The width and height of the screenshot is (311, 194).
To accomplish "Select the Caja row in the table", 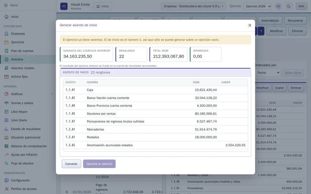I will [155, 90].
